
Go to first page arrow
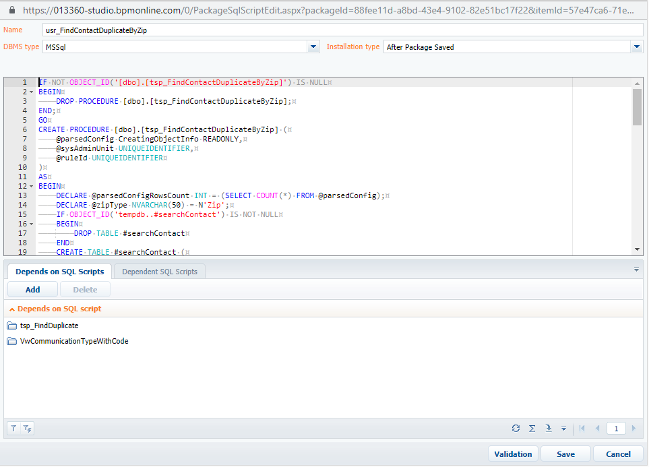coord(582,429)
